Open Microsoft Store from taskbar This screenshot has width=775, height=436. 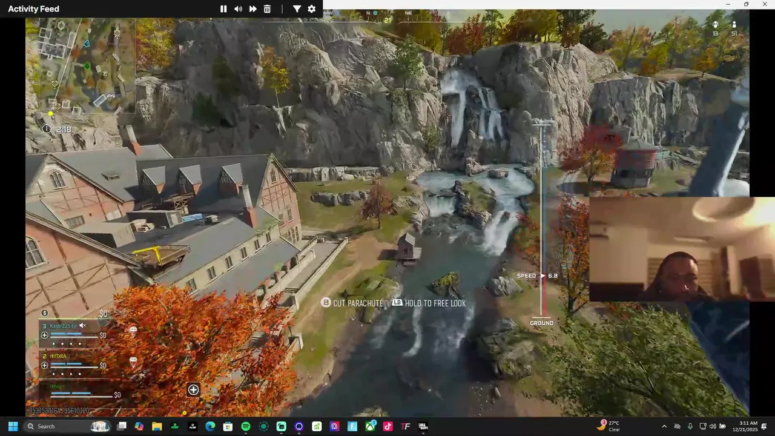pos(228,426)
